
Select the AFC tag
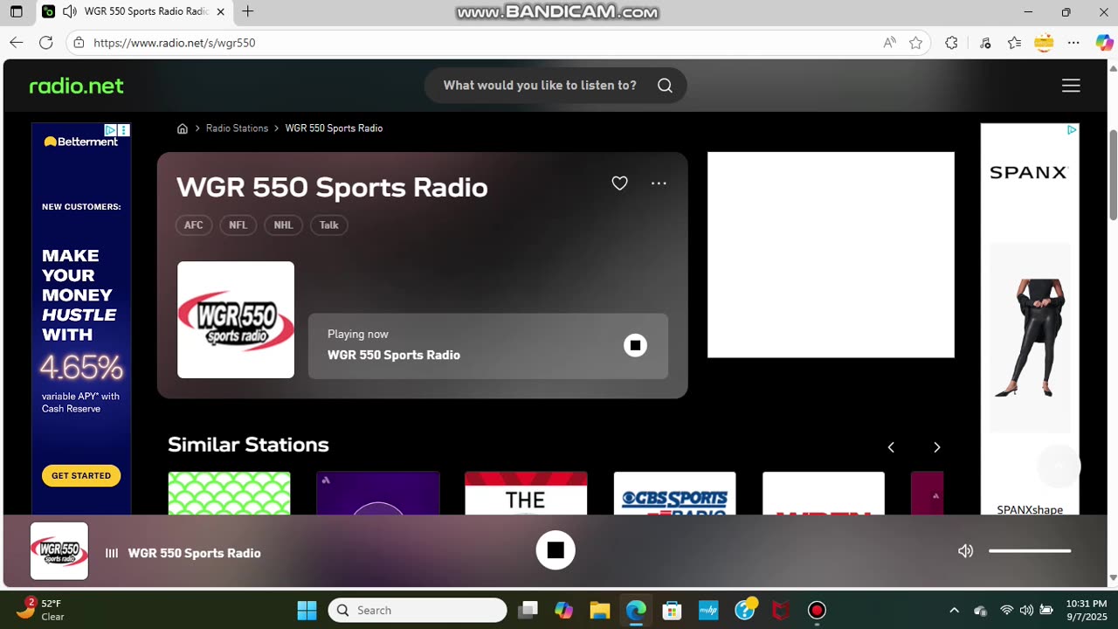(x=194, y=225)
